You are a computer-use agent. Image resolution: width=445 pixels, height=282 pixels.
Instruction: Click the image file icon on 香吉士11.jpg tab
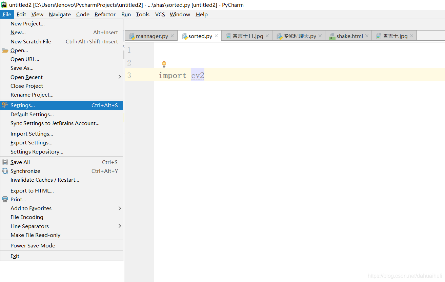pos(228,36)
